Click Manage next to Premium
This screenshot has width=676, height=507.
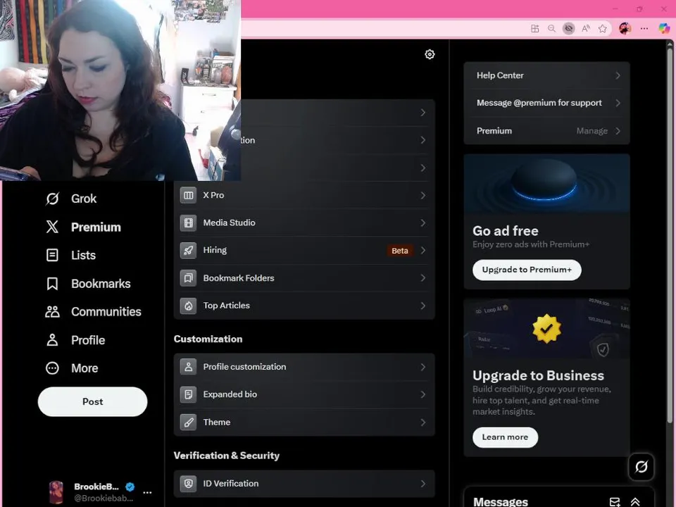pyautogui.click(x=592, y=131)
